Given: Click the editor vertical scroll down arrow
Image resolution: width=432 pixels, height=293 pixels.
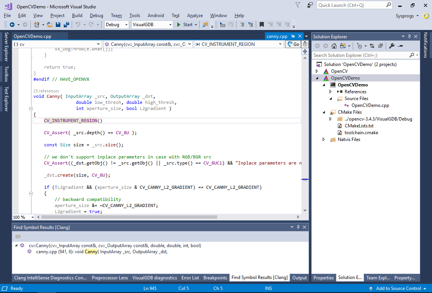Looking at the screenshot, I should (x=305, y=210).
